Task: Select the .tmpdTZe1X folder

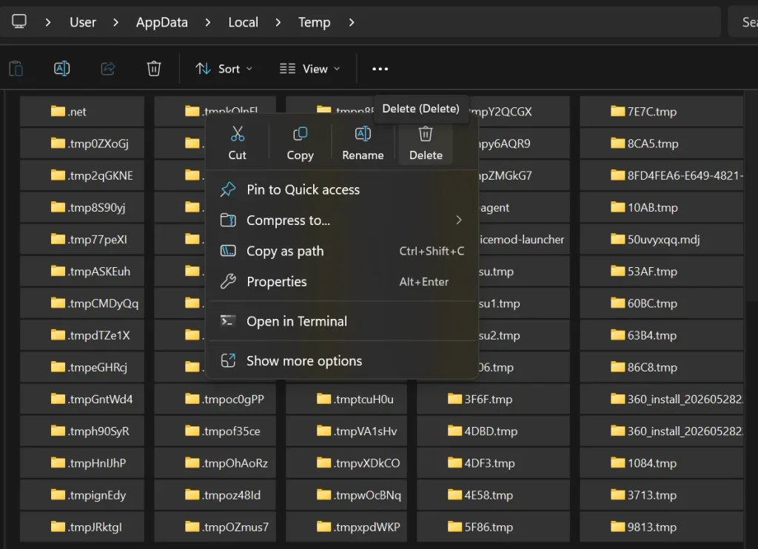Action: [x=82, y=335]
